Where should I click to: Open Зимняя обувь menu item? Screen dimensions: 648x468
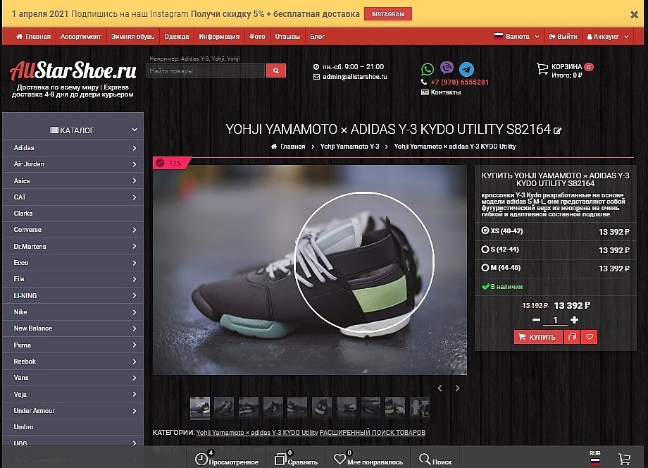132,37
